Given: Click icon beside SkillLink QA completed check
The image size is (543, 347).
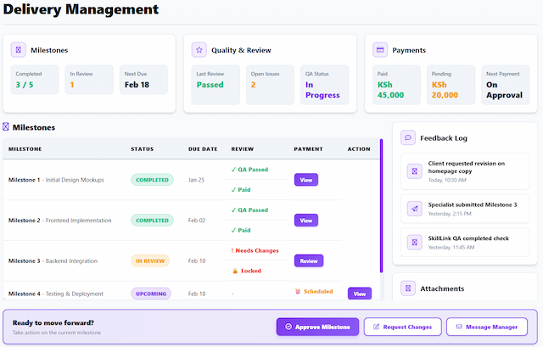Looking at the screenshot, I should coord(415,242).
